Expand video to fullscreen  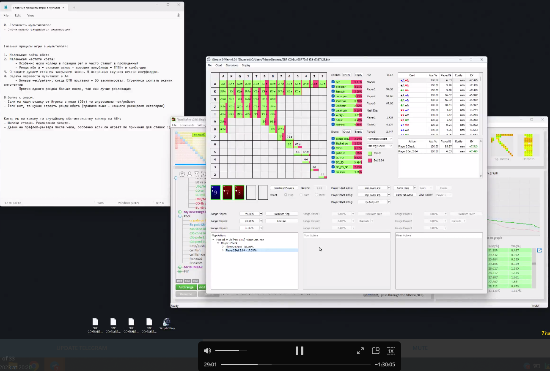point(360,351)
